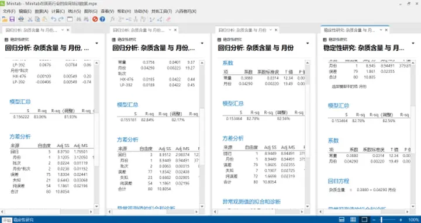Click the Paste clipboard icon

pyautogui.click(x=44, y=19)
